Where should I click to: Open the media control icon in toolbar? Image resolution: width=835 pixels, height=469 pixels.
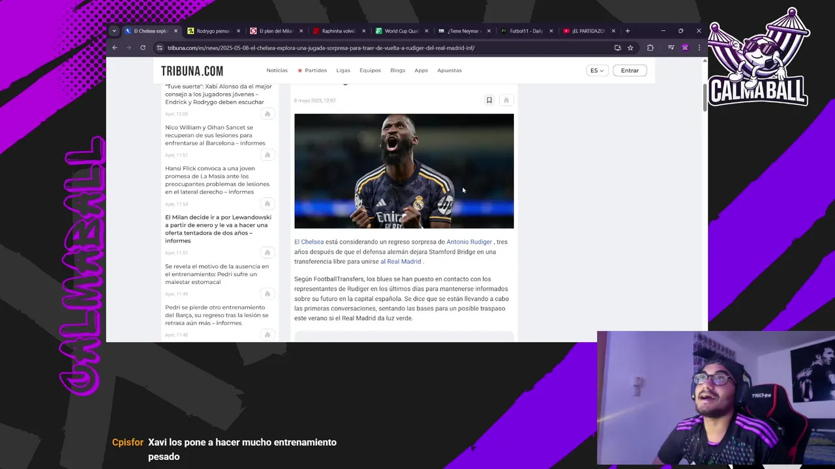pos(671,48)
